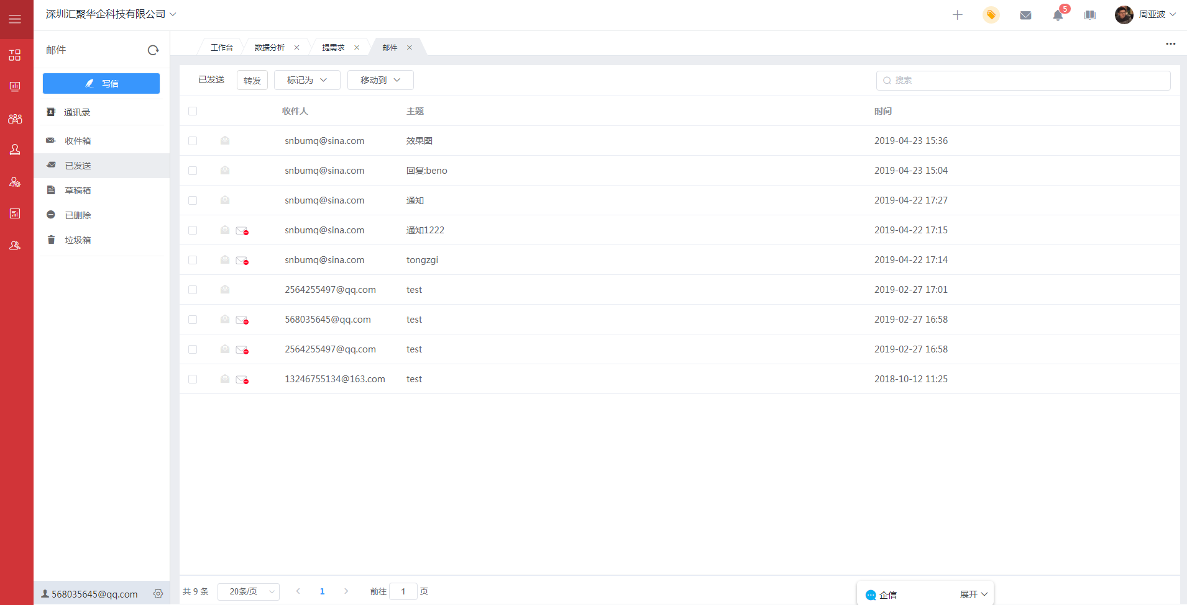Viewport: 1187px width, 605px height.
Task: Click the yellow tag icon
Action: click(991, 15)
